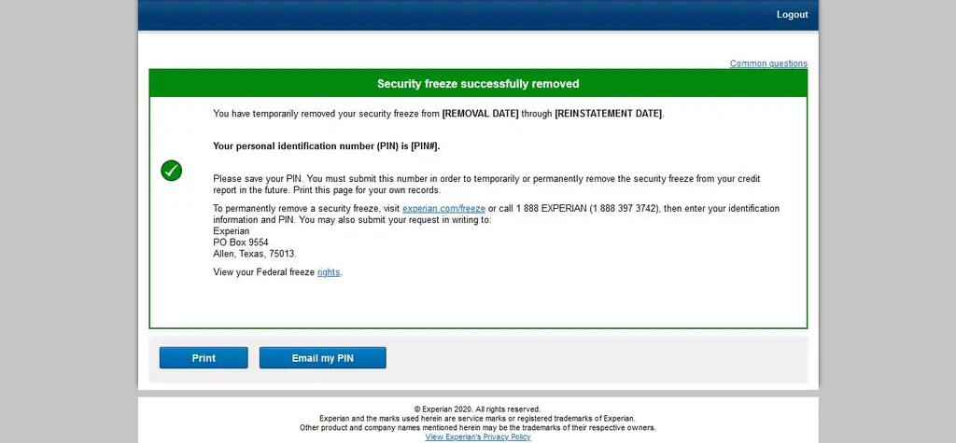The height and width of the screenshot is (443, 956).
Task: Open the Federal freeze rights link
Action: click(329, 272)
